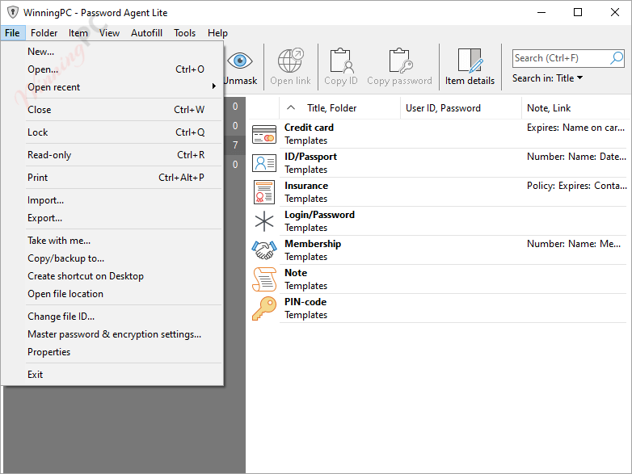
Task: Maximize the Password Agent Lite window
Action: pos(578,12)
